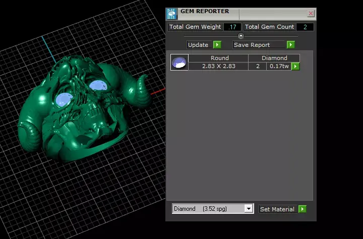363x239 pixels.
Task: Click the quantity cell showing 2
Action: tap(258, 66)
